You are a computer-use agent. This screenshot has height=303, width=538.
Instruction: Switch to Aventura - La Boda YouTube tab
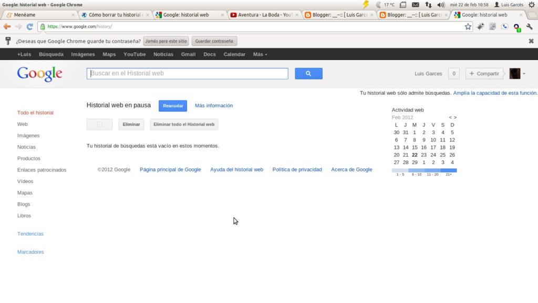pyautogui.click(x=264, y=15)
